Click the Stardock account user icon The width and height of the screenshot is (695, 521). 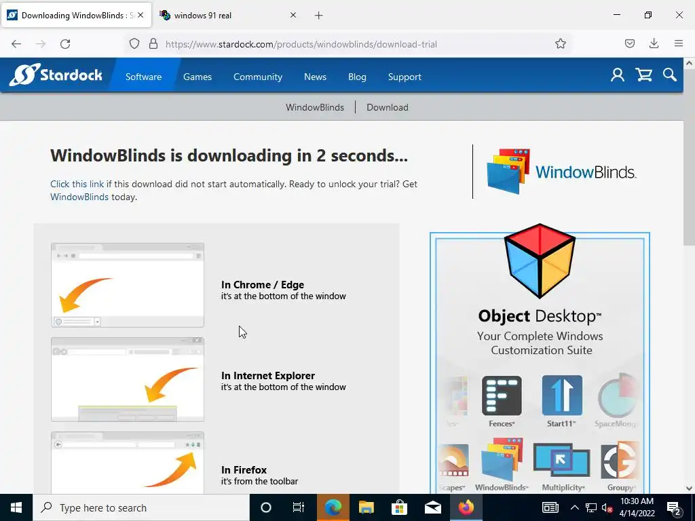coord(618,75)
